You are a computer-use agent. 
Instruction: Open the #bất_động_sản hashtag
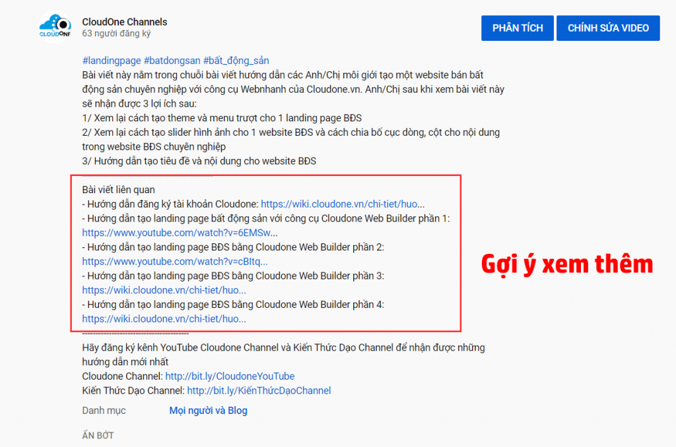coord(236,61)
